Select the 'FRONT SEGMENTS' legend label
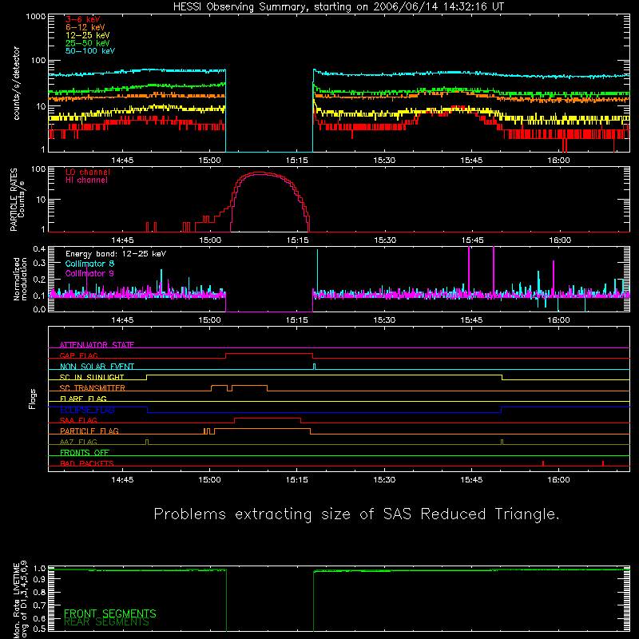This screenshot has height=639, width=639. tap(110, 613)
